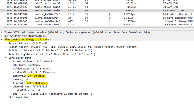Select packet 3876 Rcvd Exchange MTU row
This screenshot has height=106, width=194.
click(x=76, y=18)
